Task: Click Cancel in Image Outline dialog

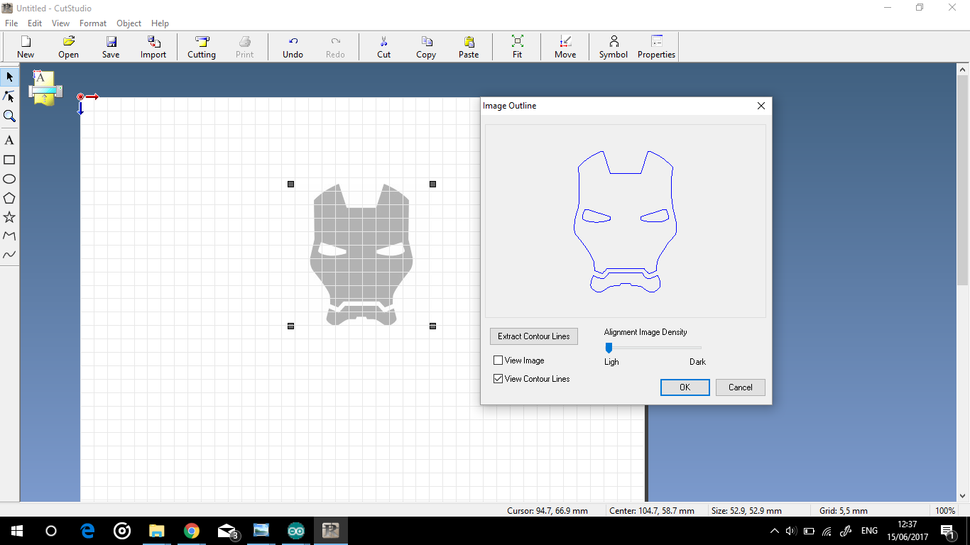Action: click(x=740, y=387)
